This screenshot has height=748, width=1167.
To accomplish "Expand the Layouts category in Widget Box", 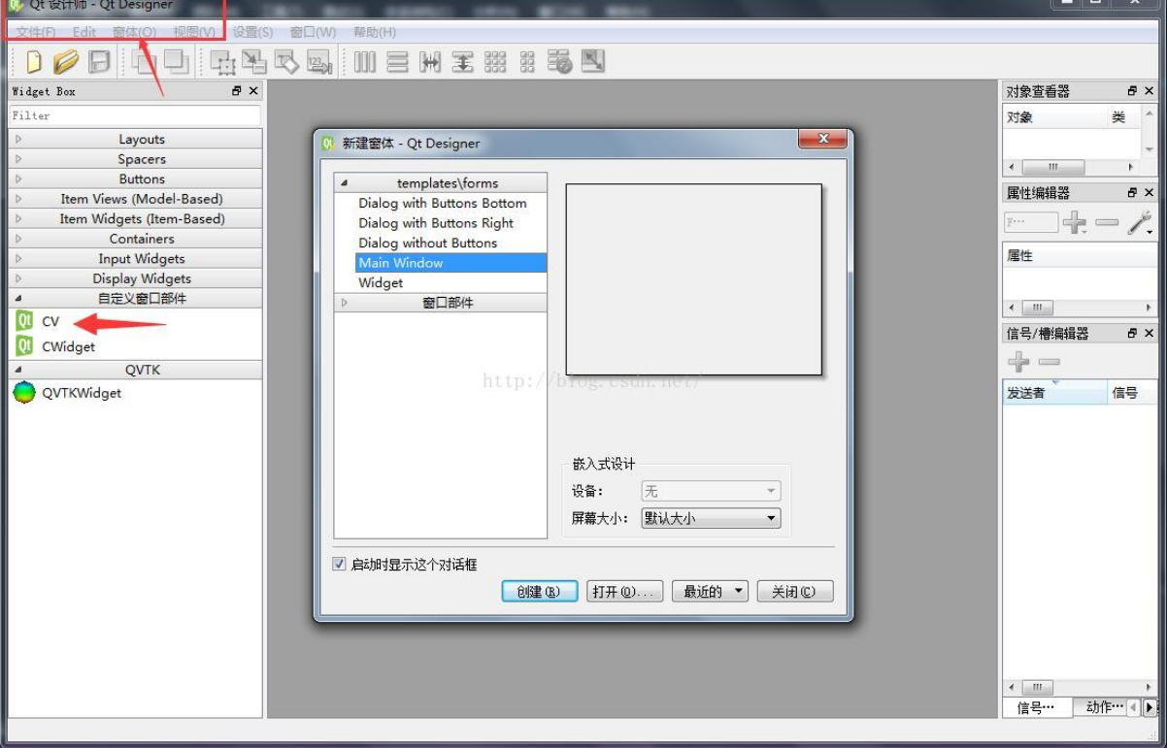I will click(136, 139).
